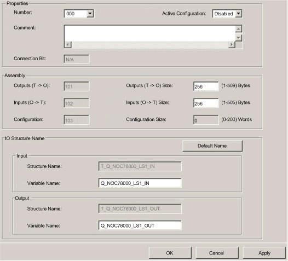This screenshot has width=288, height=261.
Task: Click the Comment horizontal scrollbar track
Action: click(x=150, y=45)
